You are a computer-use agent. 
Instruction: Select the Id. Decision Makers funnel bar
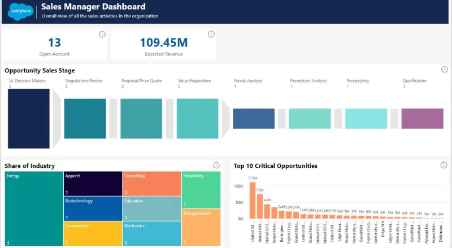click(29, 119)
